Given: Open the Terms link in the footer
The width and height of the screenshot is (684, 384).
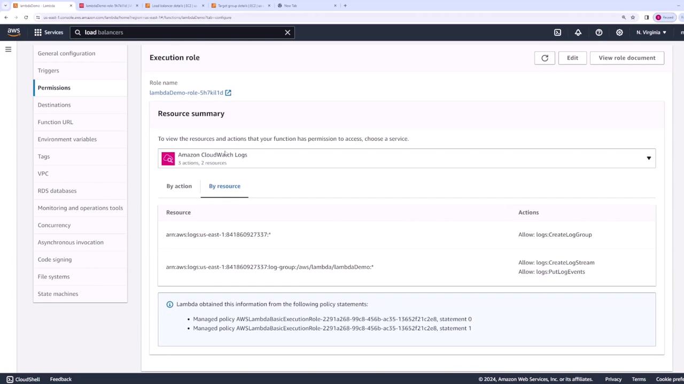Looking at the screenshot, I should tap(639, 379).
